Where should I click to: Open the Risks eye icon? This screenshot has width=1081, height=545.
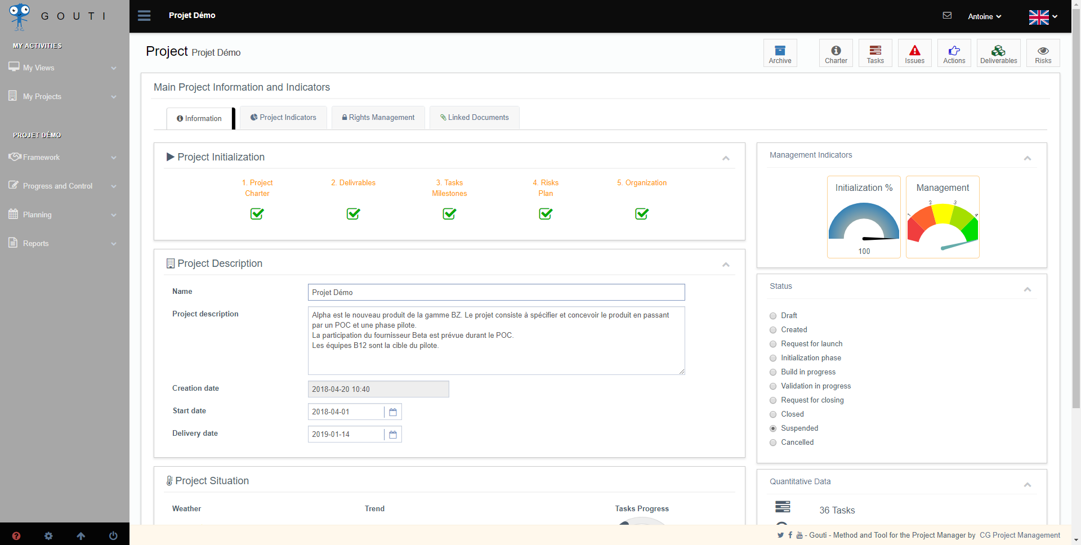coord(1043,53)
